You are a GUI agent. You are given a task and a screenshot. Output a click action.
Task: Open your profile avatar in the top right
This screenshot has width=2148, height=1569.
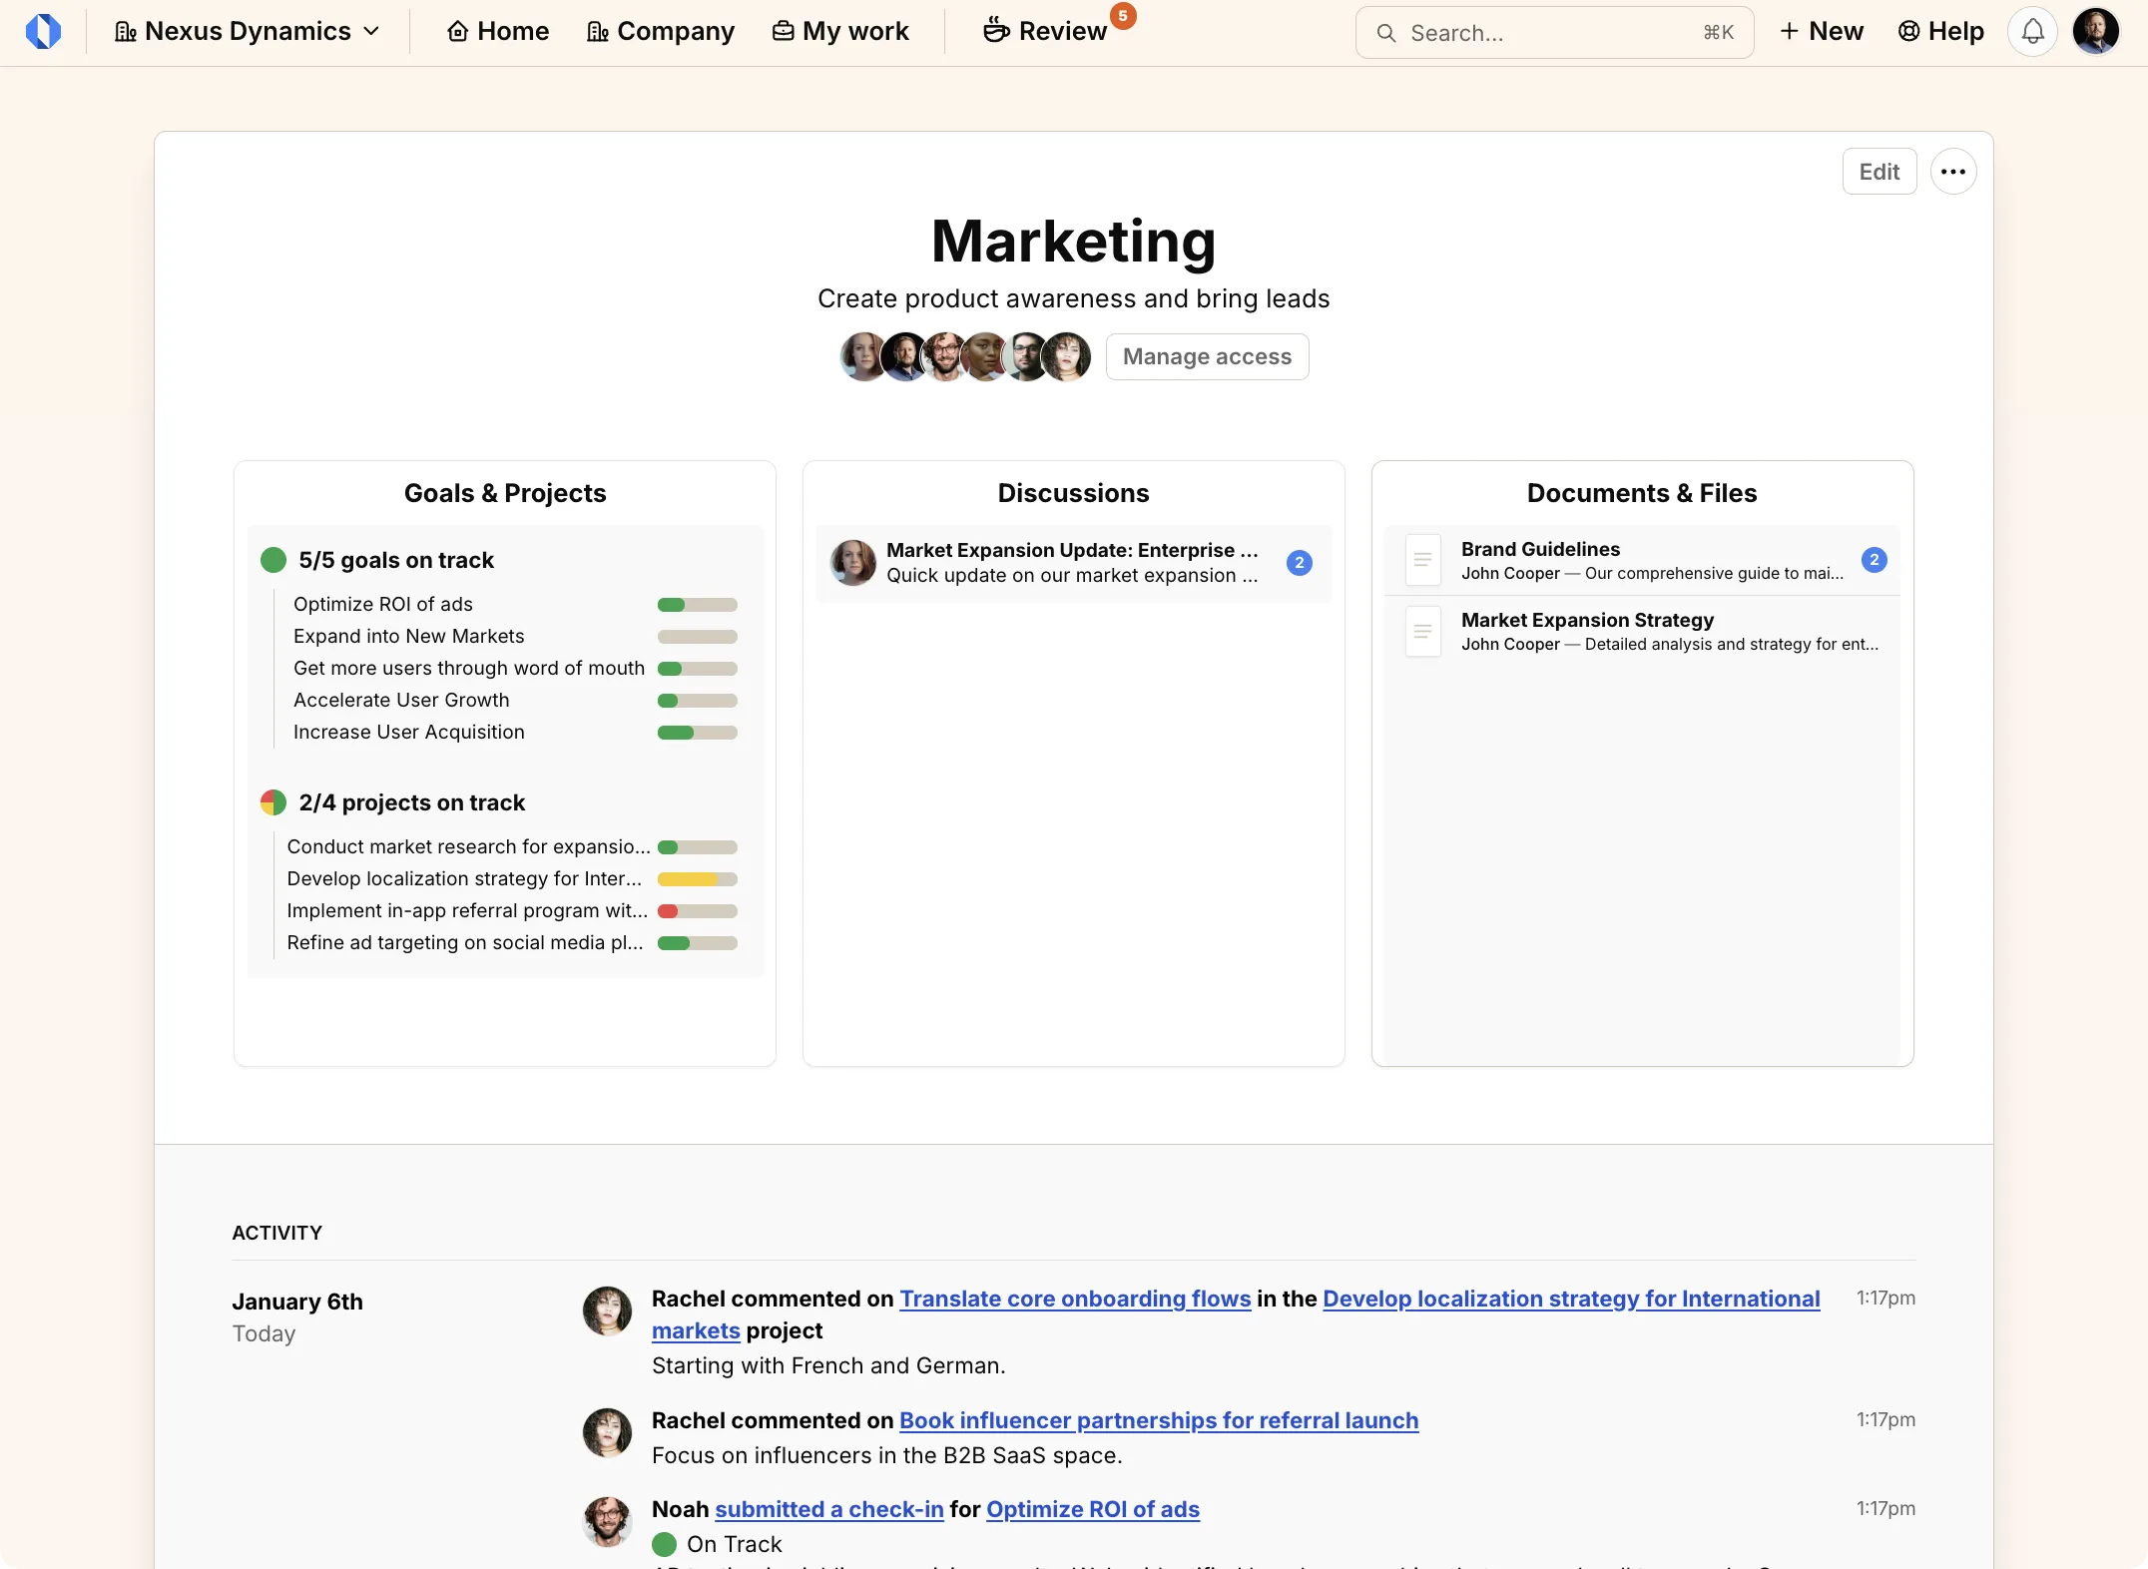(x=2097, y=31)
